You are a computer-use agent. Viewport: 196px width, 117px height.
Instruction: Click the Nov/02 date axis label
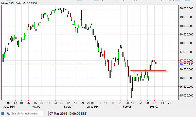tap(36, 107)
